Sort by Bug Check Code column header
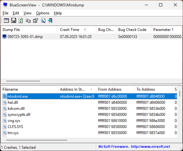Image resolution: width=183 pixels, height=151 pixels. click(134, 30)
